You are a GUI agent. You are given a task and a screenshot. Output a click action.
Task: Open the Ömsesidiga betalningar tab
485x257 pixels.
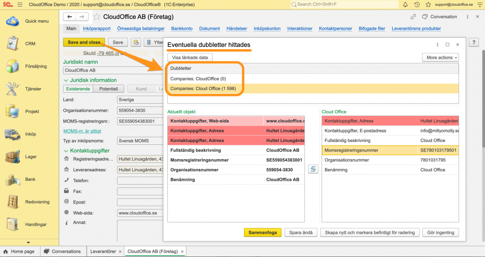pos(141,28)
